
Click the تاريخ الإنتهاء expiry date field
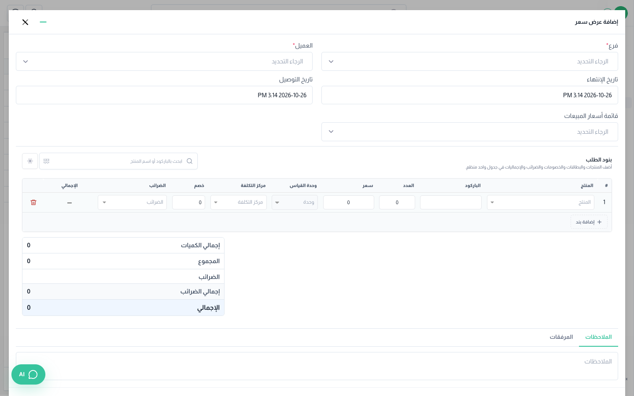click(469, 95)
